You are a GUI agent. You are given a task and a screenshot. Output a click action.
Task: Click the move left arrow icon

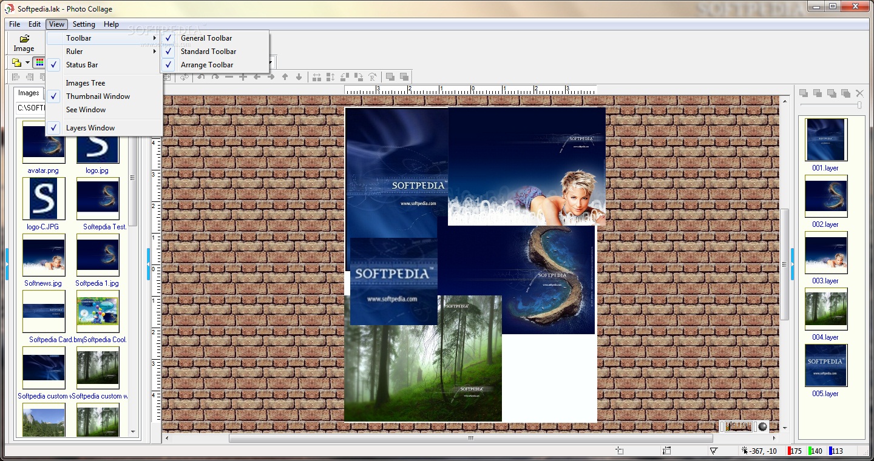coord(257,77)
